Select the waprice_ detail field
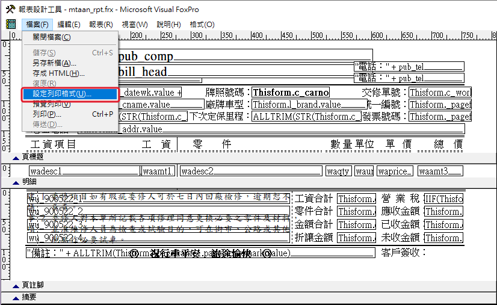Viewport: 497px width, 305px height. pos(395,171)
